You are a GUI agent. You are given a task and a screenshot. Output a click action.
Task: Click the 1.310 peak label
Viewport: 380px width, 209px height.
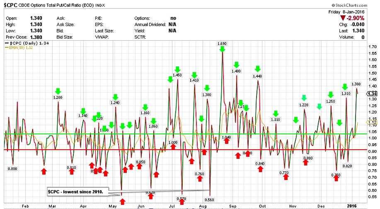(346, 94)
